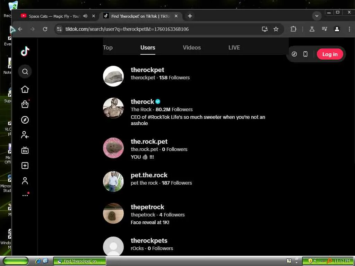Click therockpet rock avatar thumbnail

pos(113,76)
